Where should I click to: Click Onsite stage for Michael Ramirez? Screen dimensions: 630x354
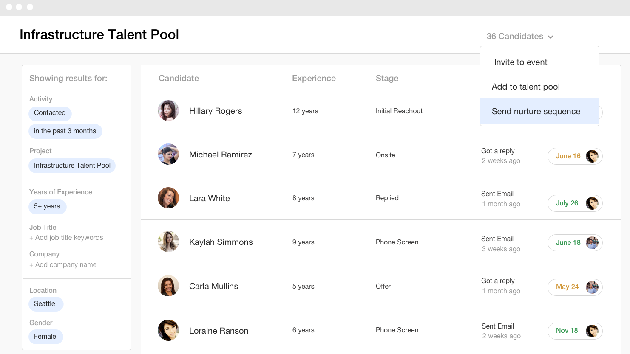386,155
